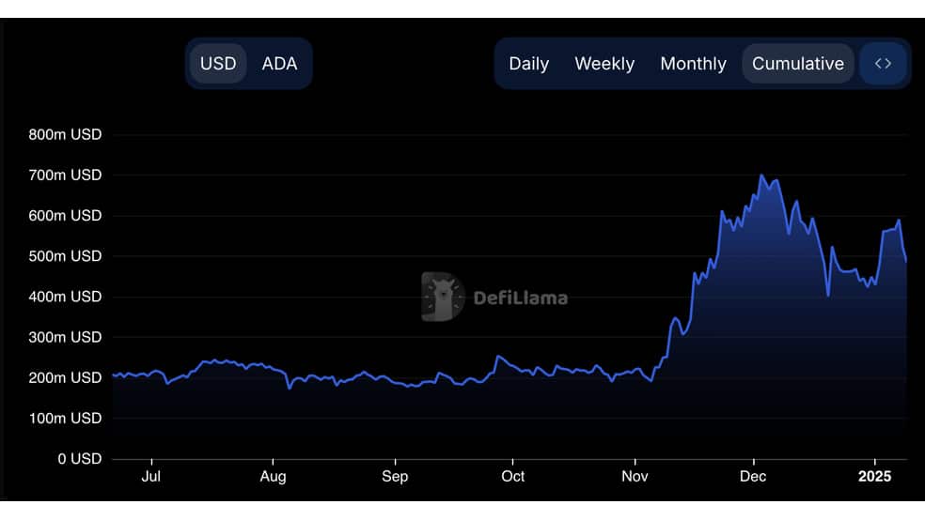Select the Monthly interval tab

coord(693,64)
